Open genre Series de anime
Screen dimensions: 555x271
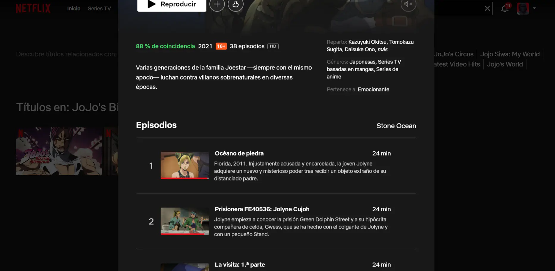363,73
